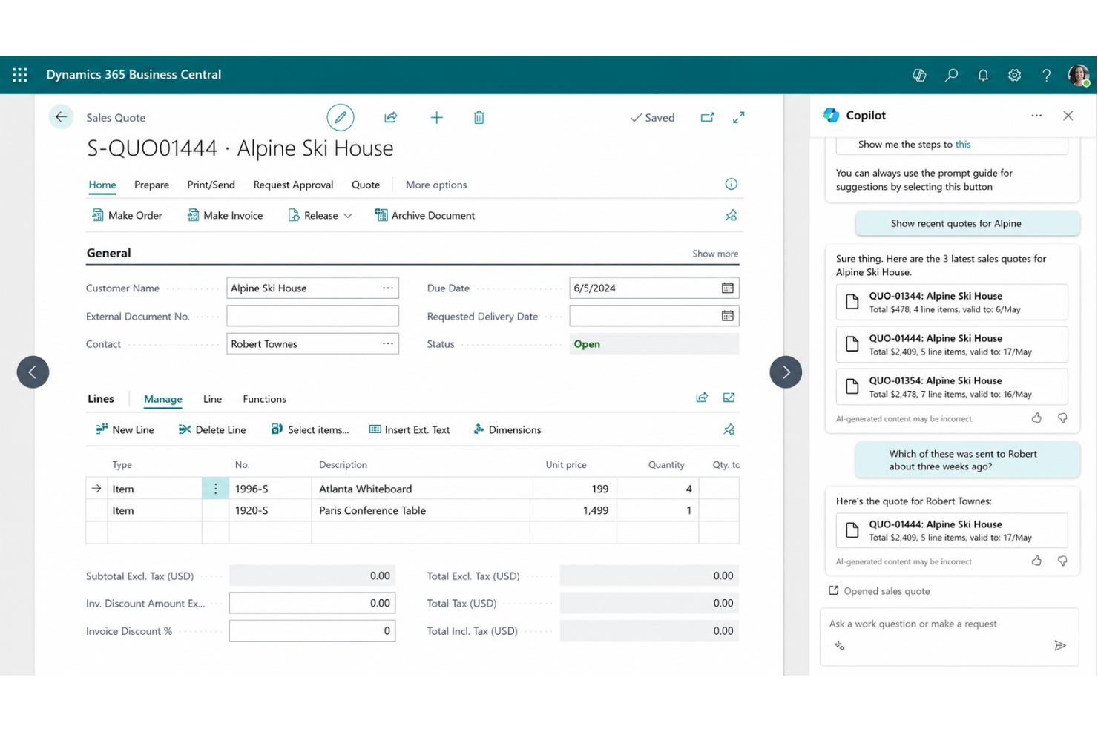Open Dimensions for the line
The image size is (1098, 732).
507,429
